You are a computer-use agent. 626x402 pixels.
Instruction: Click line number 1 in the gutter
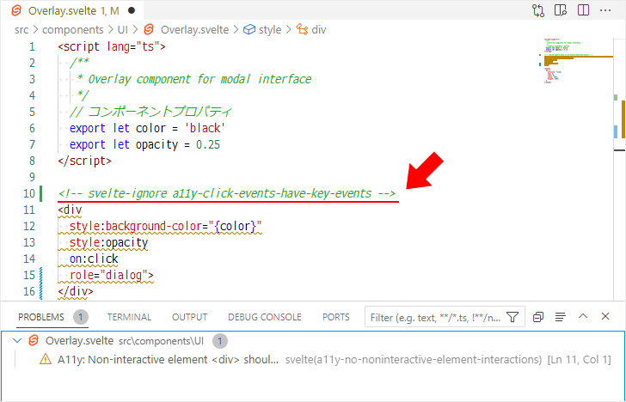32,47
